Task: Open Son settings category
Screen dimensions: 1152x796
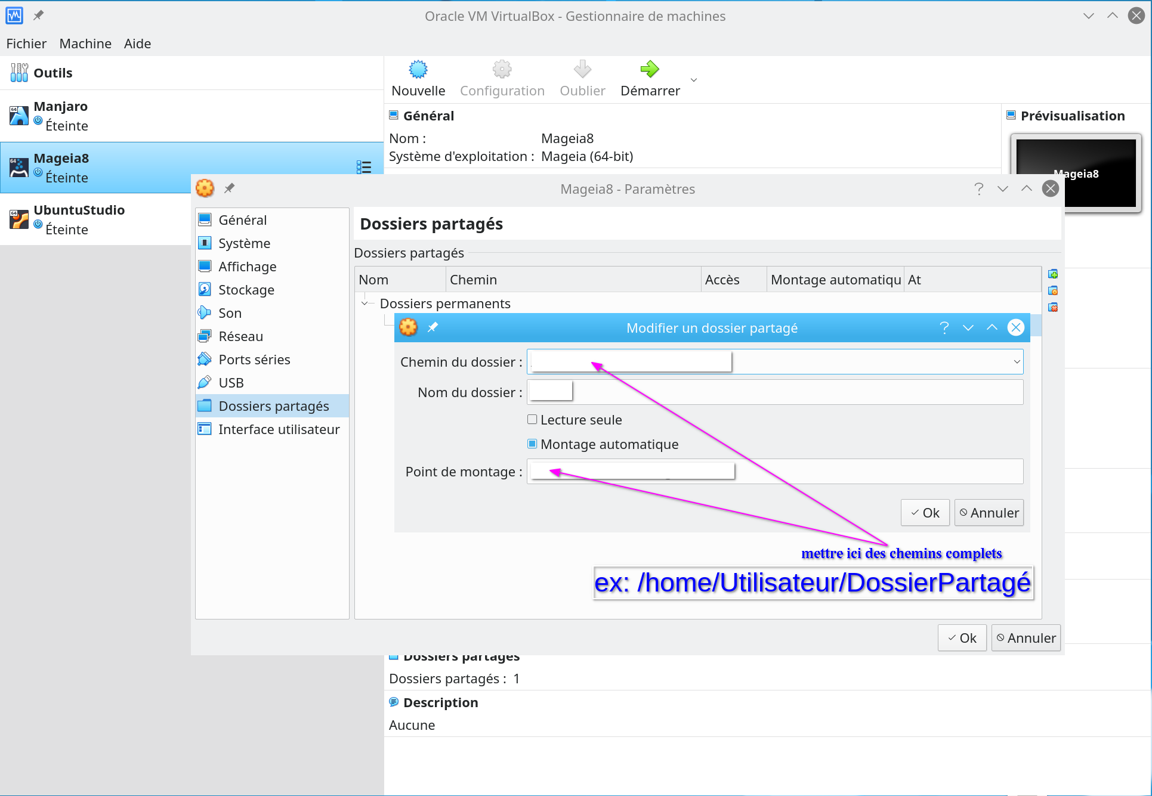Action: pyautogui.click(x=272, y=313)
